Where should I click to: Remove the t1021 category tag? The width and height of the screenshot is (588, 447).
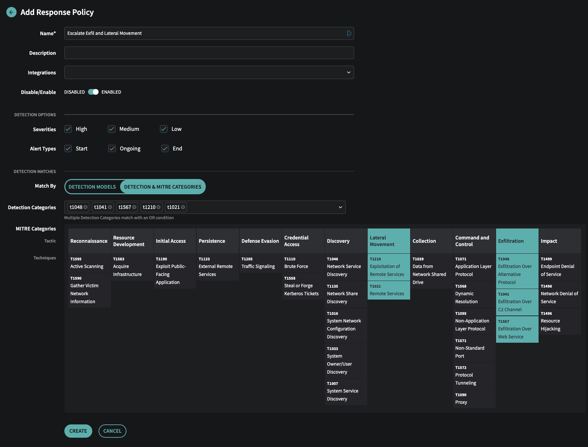[183, 207]
